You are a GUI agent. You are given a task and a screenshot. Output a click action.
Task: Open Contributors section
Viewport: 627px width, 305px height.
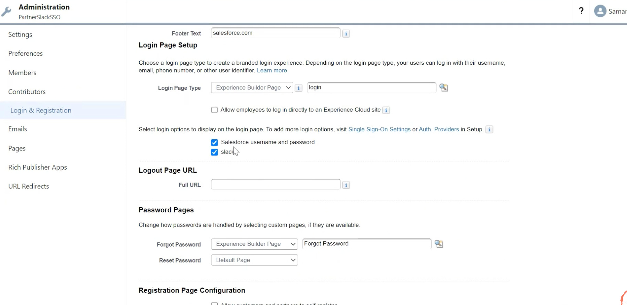tap(27, 92)
